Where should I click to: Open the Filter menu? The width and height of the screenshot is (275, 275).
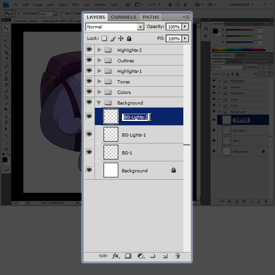[x=76, y=5]
